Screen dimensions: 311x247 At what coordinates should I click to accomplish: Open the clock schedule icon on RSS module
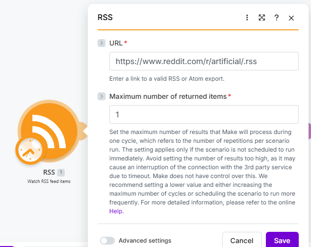(x=30, y=150)
